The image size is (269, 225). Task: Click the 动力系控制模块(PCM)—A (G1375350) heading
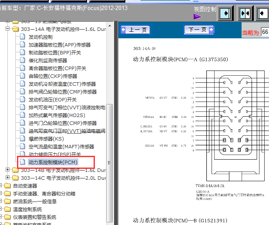coord(180,59)
